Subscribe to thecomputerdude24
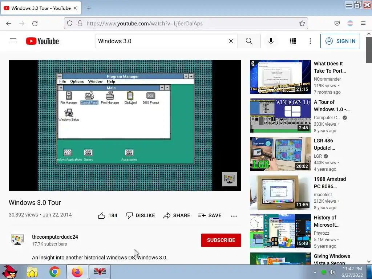Viewport: 372px width, 279px height. [x=221, y=240]
